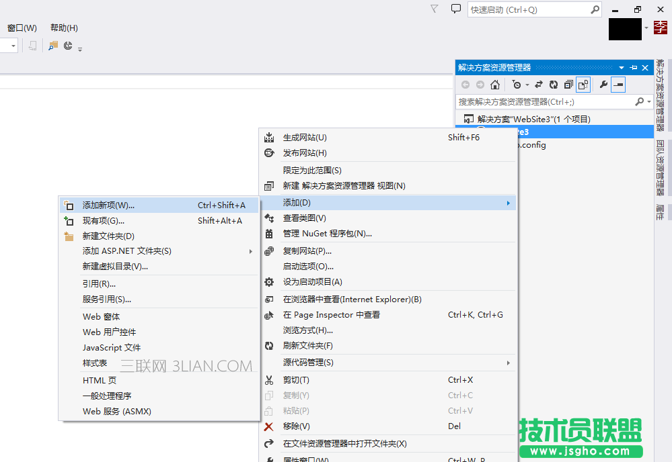This screenshot has width=672, height=462.
Task: Click the pending changes filter clock icon
Action: [x=517, y=85]
